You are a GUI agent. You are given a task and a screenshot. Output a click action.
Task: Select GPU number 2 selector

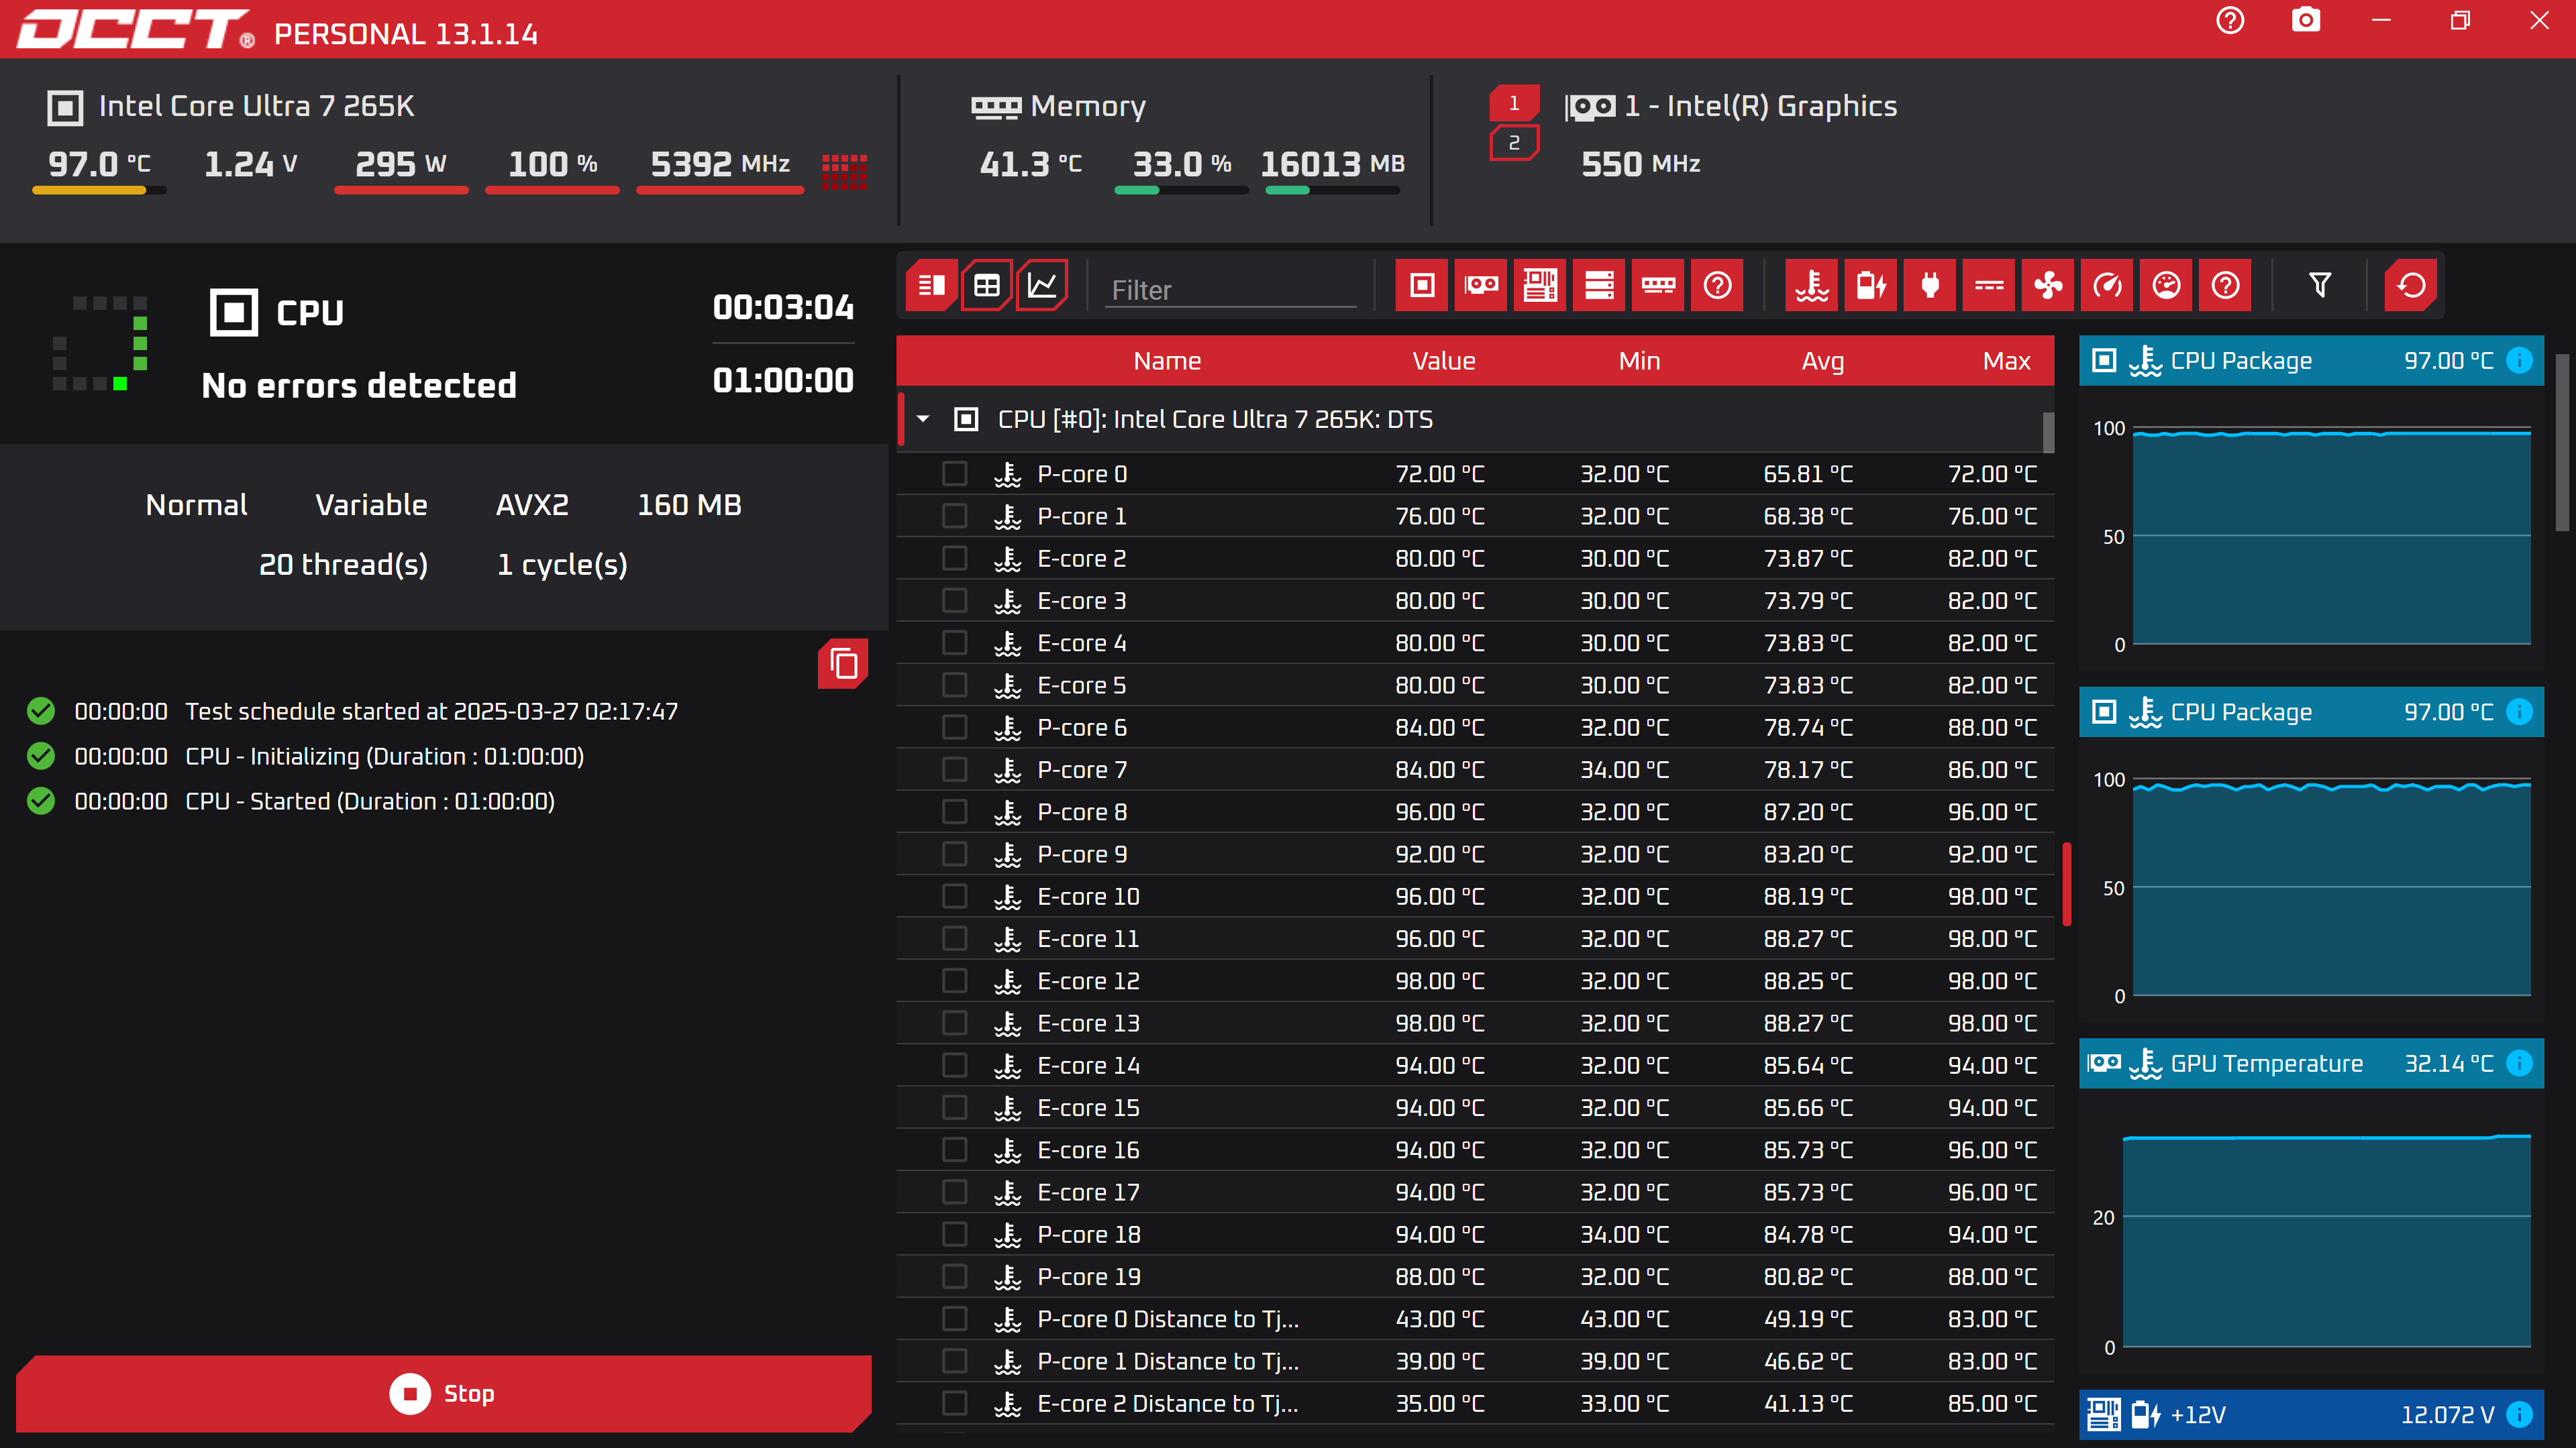point(1513,143)
